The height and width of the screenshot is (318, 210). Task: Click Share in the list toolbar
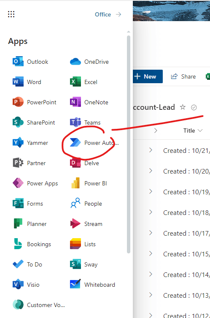click(x=183, y=76)
